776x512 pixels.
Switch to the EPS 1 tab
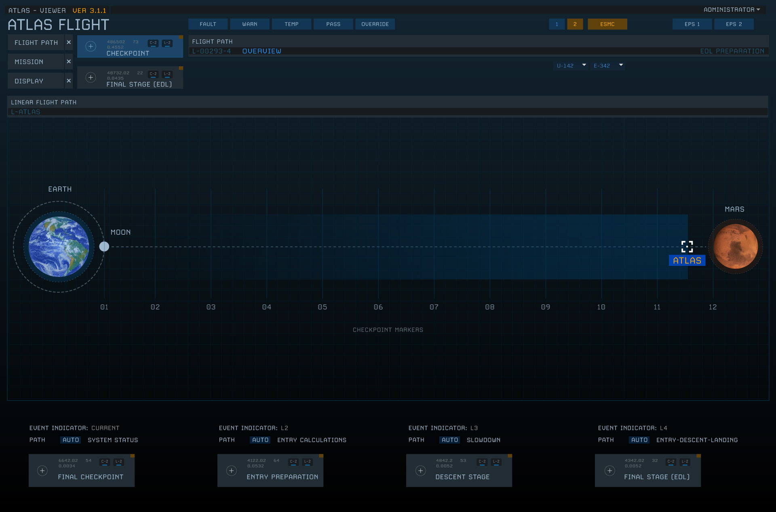(692, 24)
